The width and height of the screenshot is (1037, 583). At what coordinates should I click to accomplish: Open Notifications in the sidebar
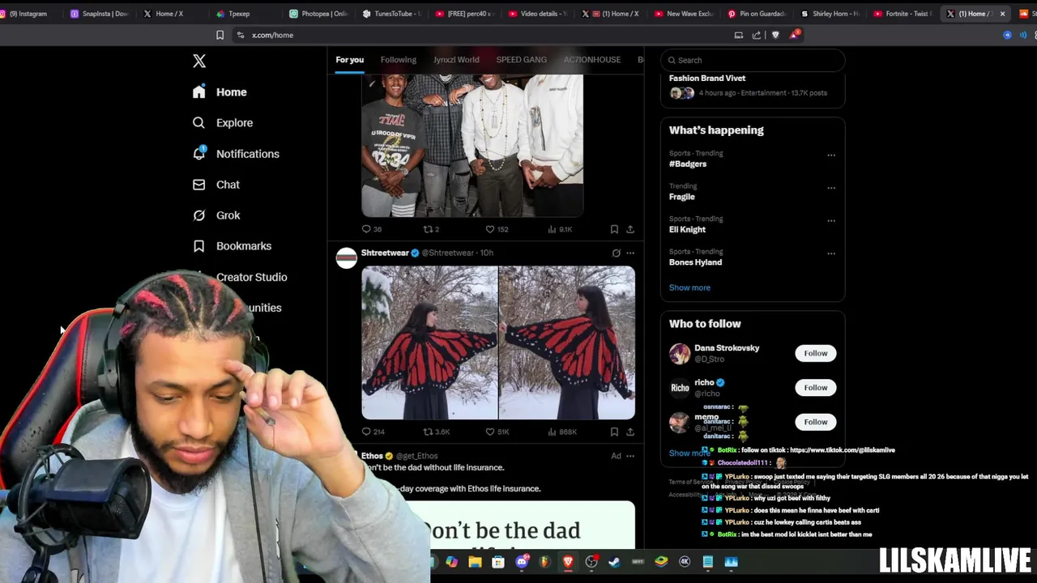(x=236, y=154)
